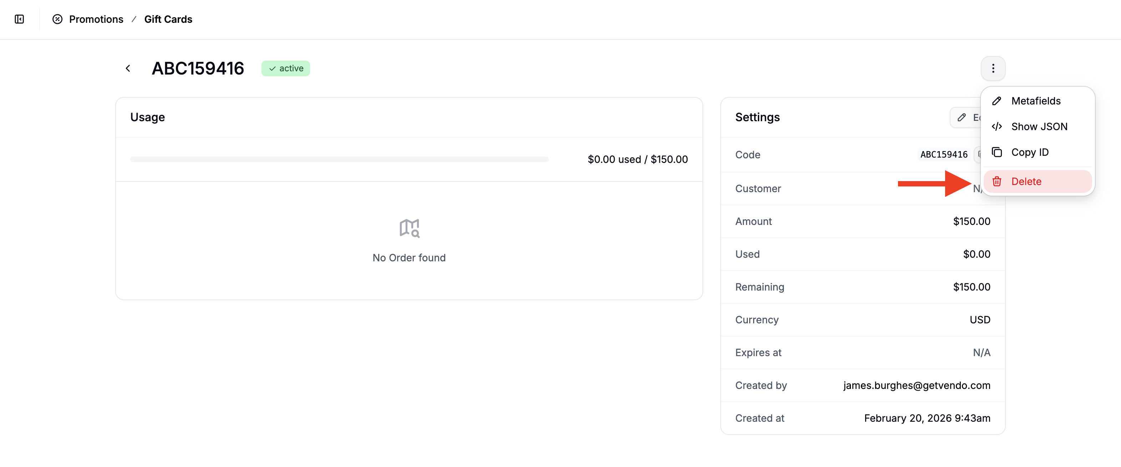Click the Promotions percent badge icon
The height and width of the screenshot is (467, 1121).
click(x=57, y=20)
